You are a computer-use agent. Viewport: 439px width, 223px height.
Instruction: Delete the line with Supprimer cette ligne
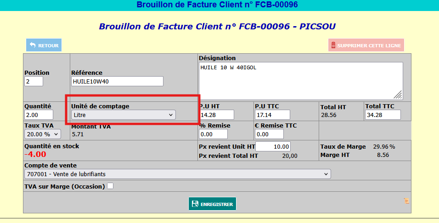click(x=366, y=45)
